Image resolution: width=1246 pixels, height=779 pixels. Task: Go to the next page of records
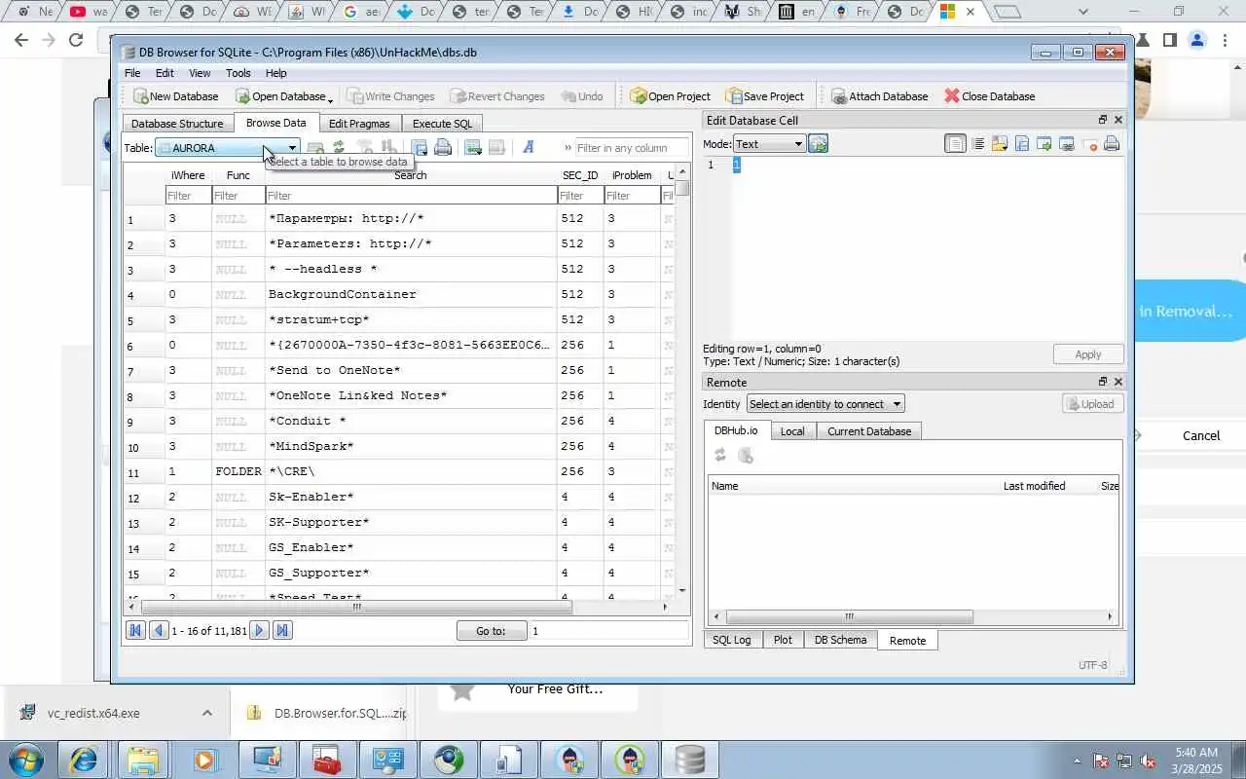point(259,630)
